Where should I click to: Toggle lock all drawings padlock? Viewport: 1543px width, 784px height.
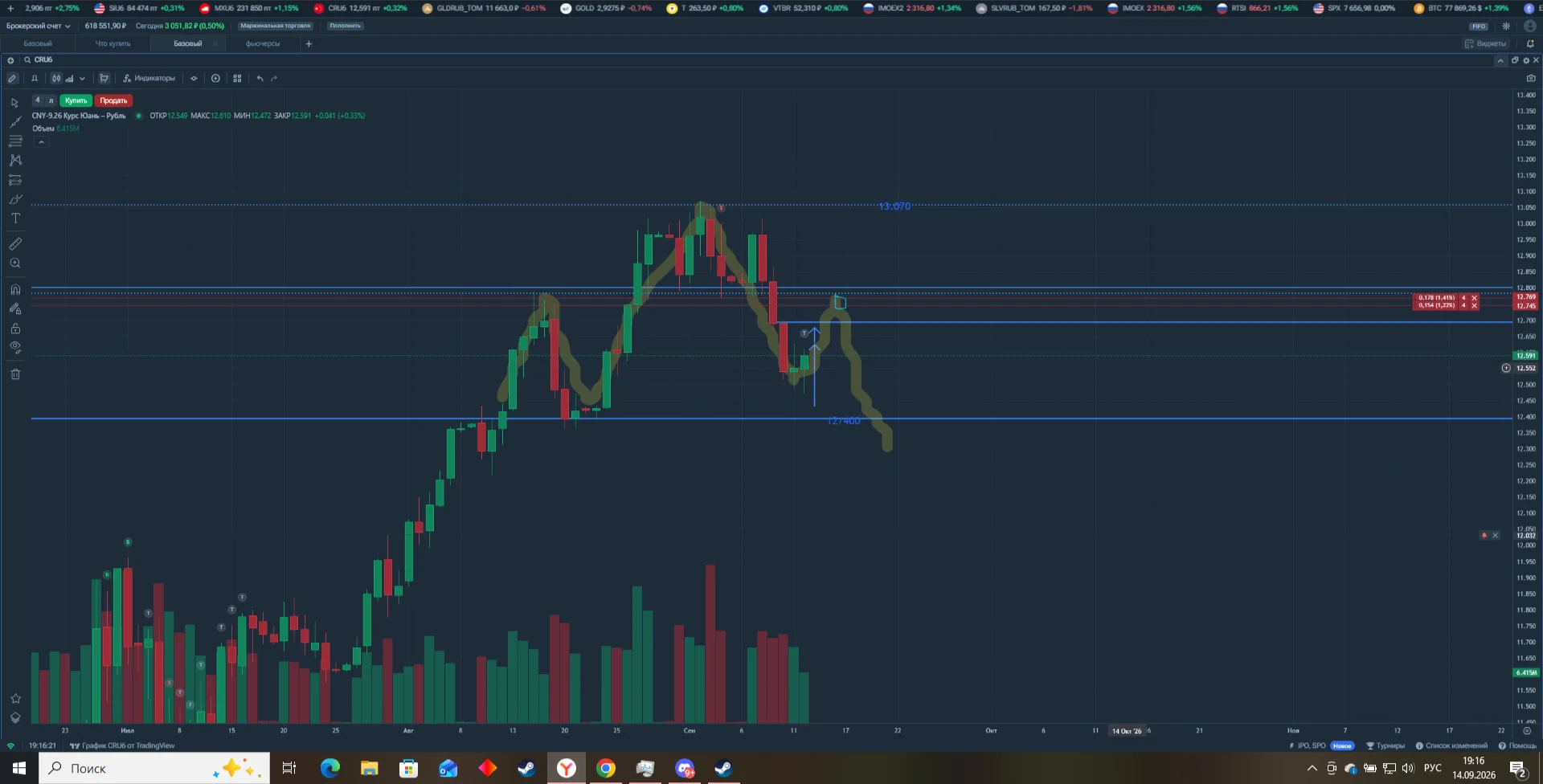tap(14, 329)
